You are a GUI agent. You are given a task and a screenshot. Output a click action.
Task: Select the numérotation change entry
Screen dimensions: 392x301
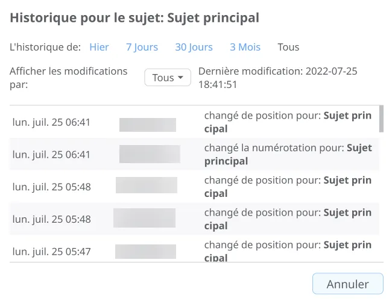tap(288, 154)
